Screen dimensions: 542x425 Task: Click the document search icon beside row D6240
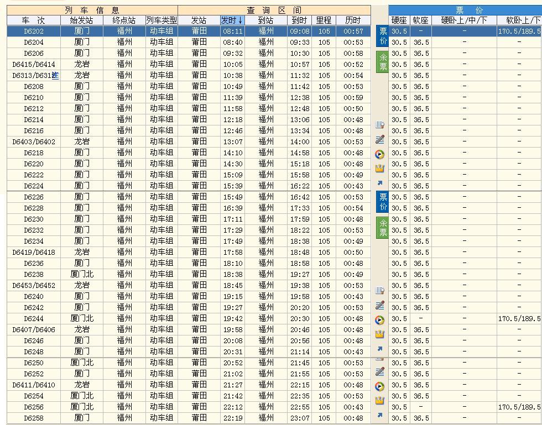coord(379,290)
